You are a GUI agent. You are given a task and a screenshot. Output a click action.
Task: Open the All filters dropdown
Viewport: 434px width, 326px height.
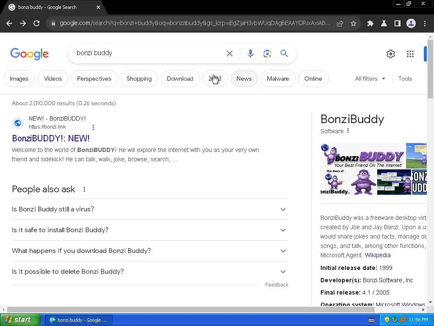click(x=370, y=79)
